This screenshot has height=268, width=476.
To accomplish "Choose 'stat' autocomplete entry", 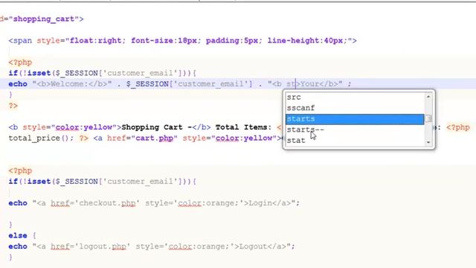I will (355, 141).
